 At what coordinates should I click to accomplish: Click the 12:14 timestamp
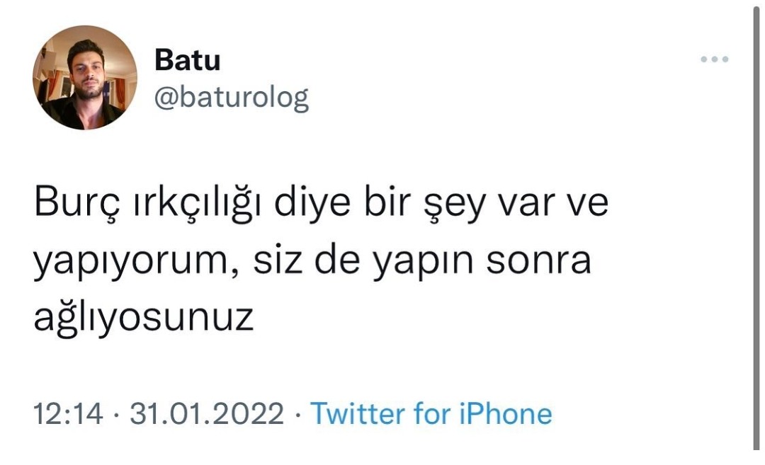(68, 413)
